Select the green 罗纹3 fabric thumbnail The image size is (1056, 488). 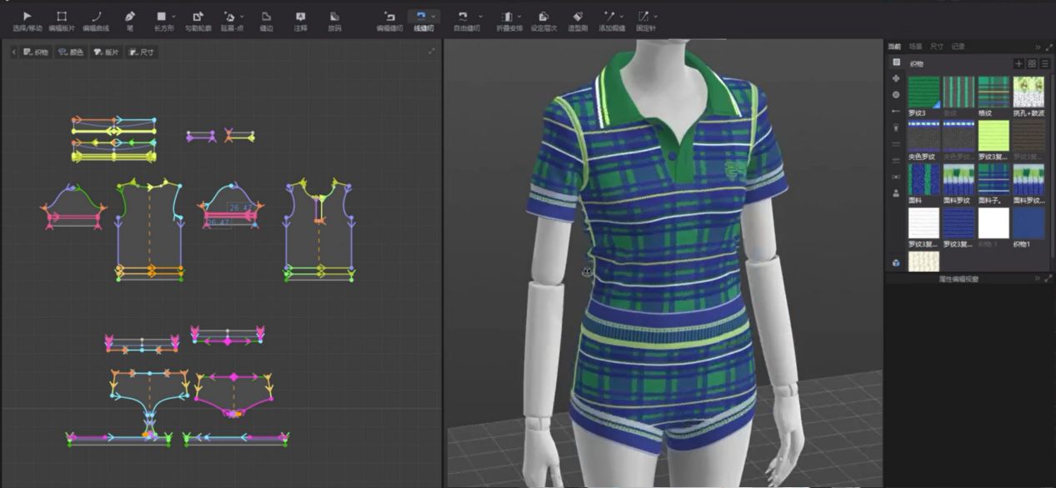pyautogui.click(x=923, y=92)
